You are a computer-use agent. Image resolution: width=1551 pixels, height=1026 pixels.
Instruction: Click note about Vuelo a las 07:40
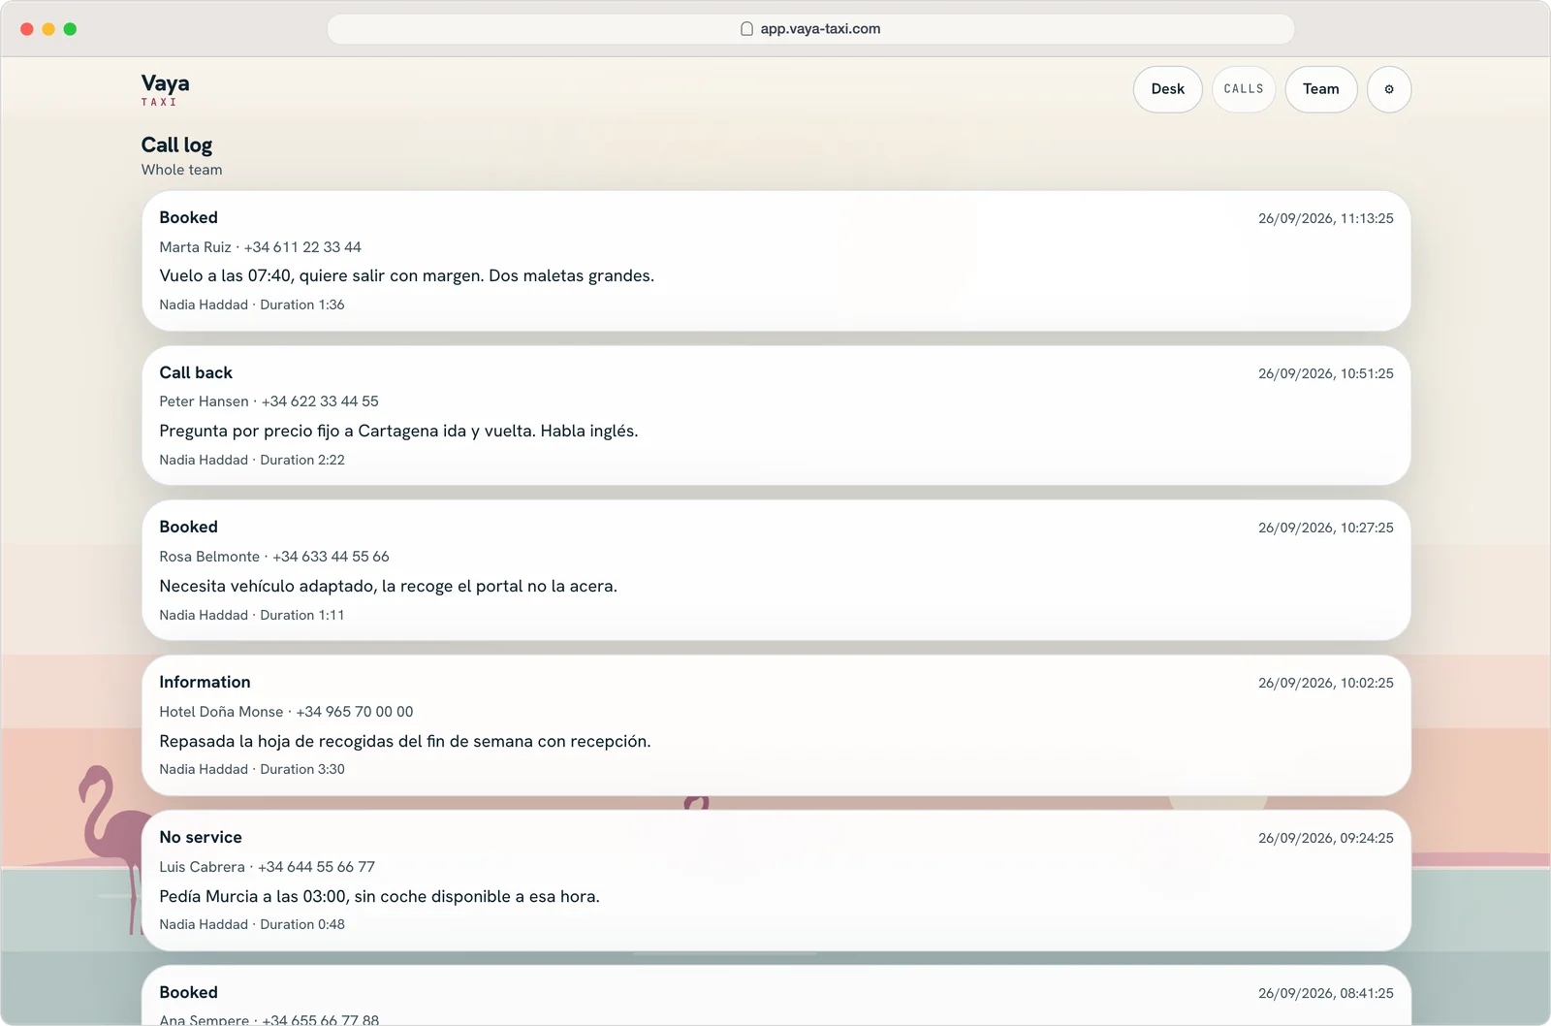pos(406,276)
